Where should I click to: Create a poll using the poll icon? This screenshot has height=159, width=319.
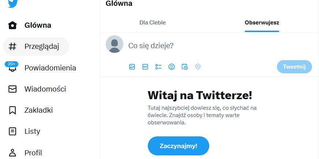158,67
